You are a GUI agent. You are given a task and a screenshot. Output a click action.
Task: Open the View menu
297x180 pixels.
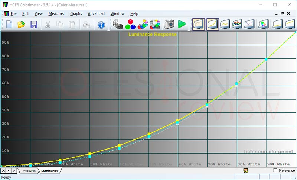tap(39, 14)
